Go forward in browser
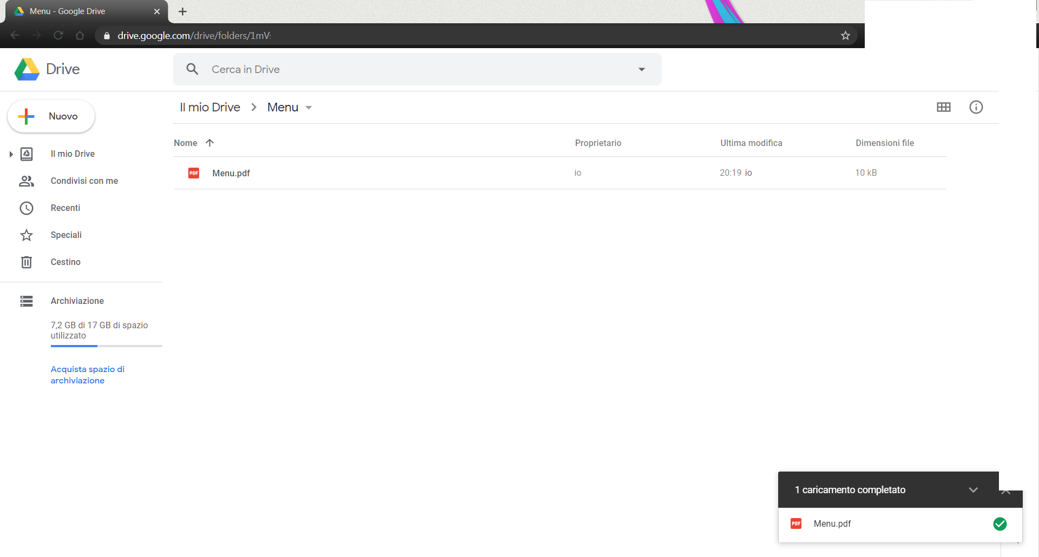The width and height of the screenshot is (1039, 557). 36,36
